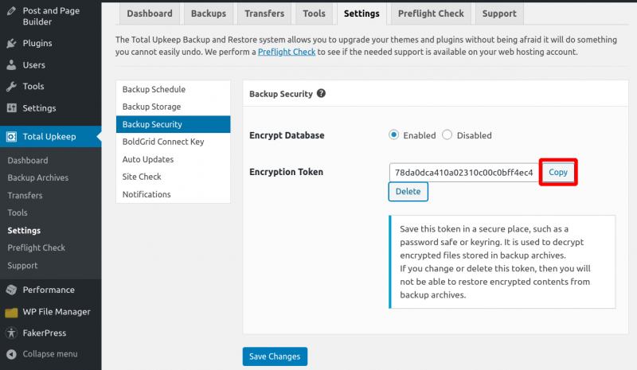Open Backup Archives in sidebar
The height and width of the screenshot is (370, 637).
pos(37,178)
